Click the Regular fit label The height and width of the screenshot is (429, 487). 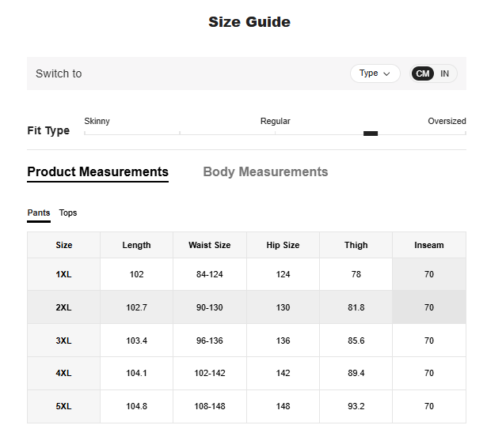275,121
